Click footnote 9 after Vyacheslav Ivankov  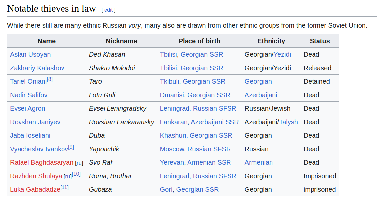tap(71, 147)
